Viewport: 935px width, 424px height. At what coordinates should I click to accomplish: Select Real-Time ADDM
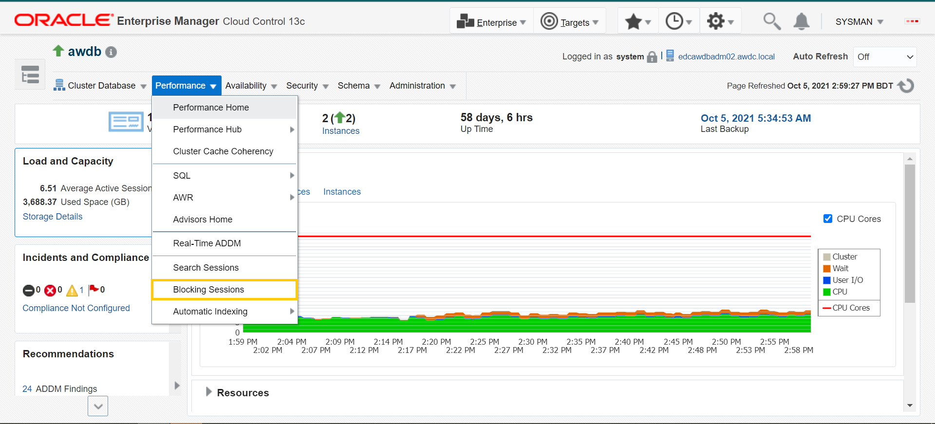[x=224, y=243]
